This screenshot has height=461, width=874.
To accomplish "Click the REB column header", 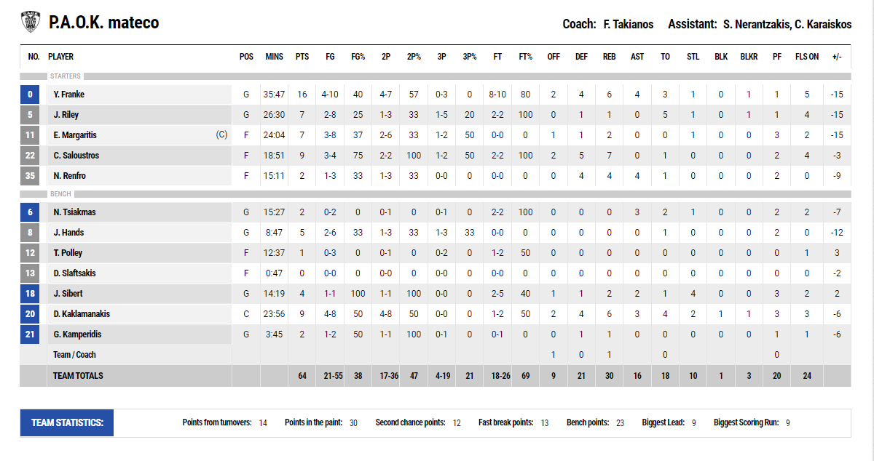I will tap(609, 57).
